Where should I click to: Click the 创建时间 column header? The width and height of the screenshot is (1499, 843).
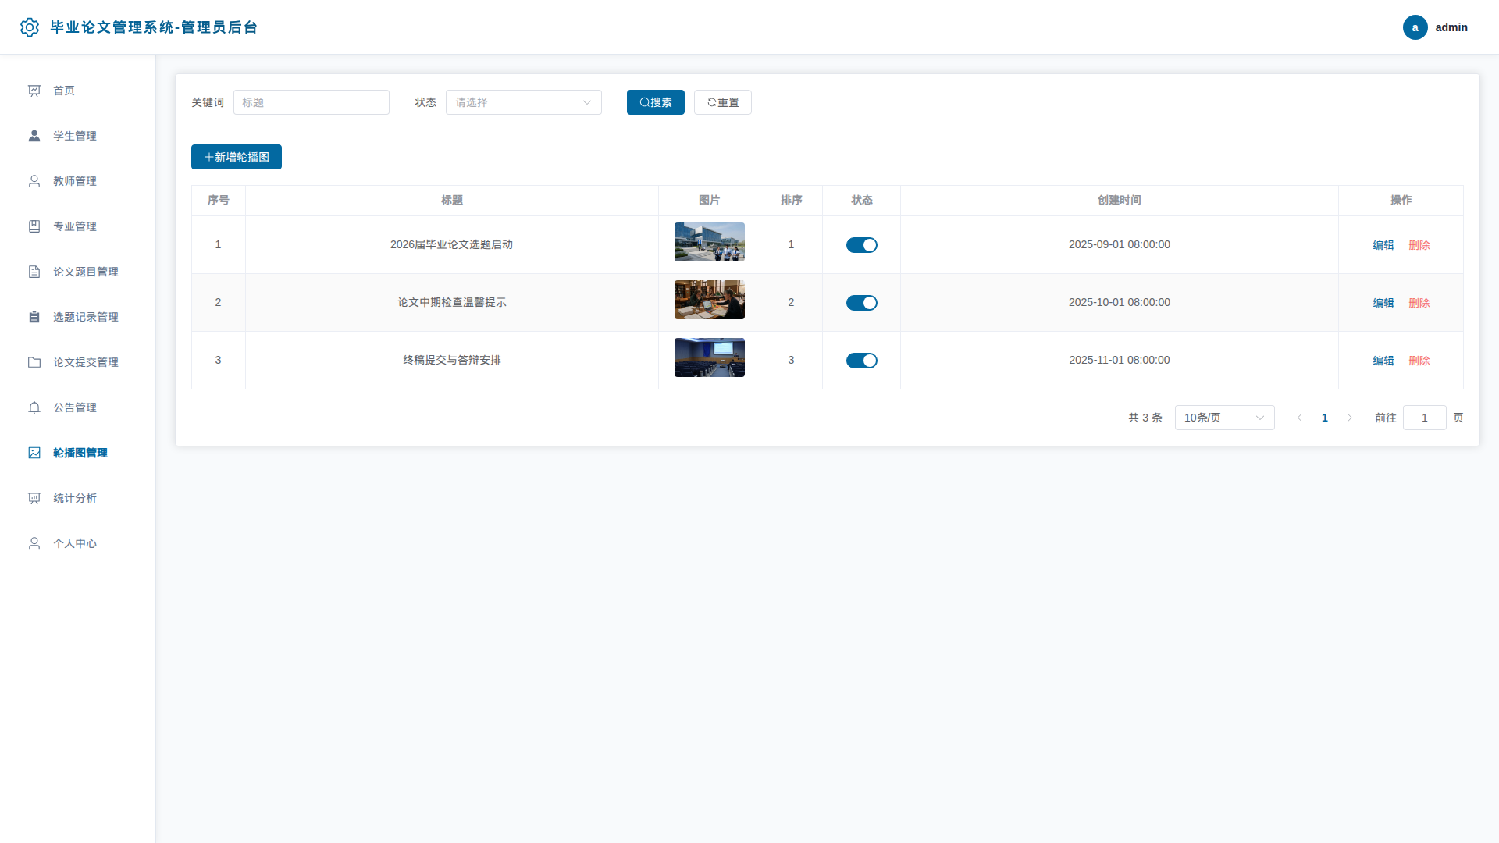(x=1119, y=201)
